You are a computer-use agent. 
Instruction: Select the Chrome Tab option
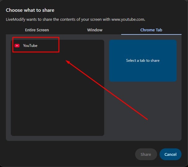point(151,30)
